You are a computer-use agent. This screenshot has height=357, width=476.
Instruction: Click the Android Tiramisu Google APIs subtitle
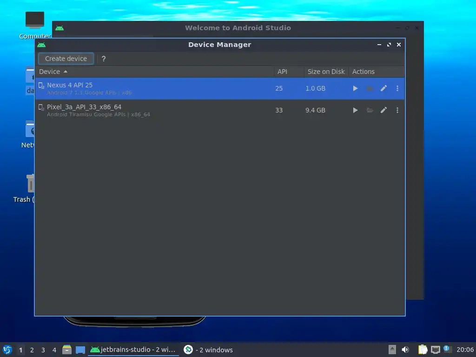pyautogui.click(x=99, y=114)
